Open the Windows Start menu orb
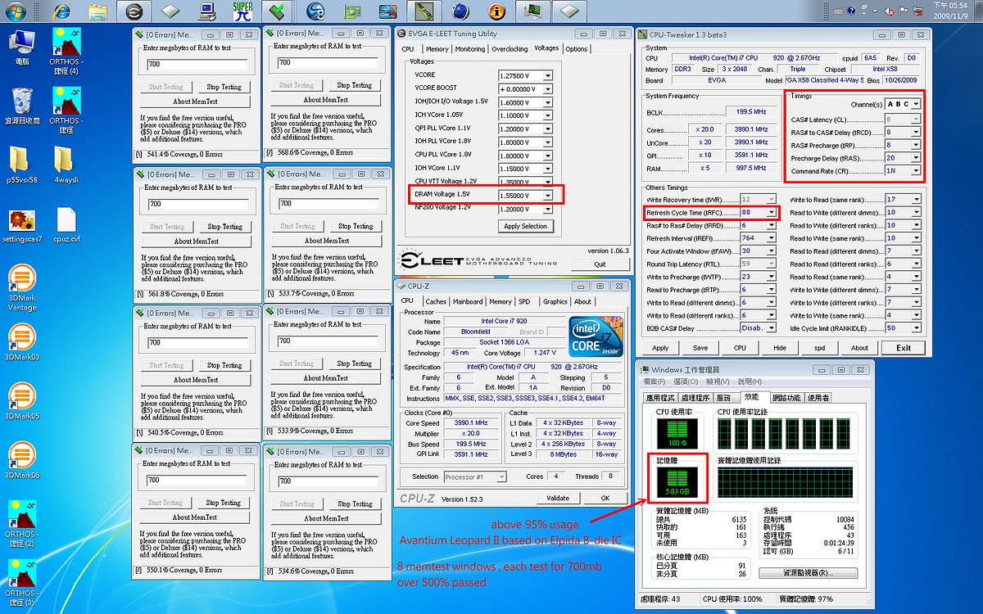This screenshot has width=983, height=614. [x=16, y=11]
